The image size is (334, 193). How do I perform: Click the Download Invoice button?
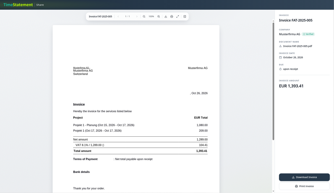pos(304,177)
